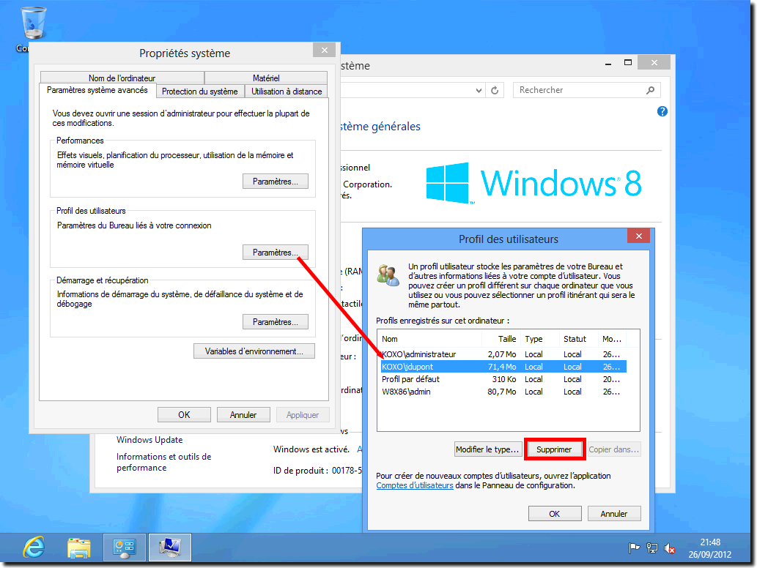
Task: Open Paramètres for Démarrage et récupération
Action: 276,321
